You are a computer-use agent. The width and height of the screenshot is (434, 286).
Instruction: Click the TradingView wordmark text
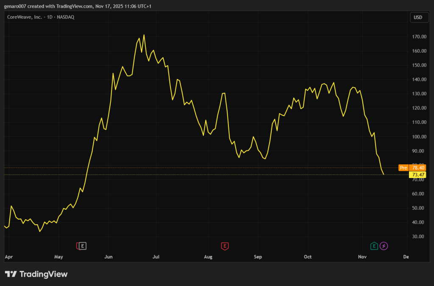pyautogui.click(x=43, y=274)
